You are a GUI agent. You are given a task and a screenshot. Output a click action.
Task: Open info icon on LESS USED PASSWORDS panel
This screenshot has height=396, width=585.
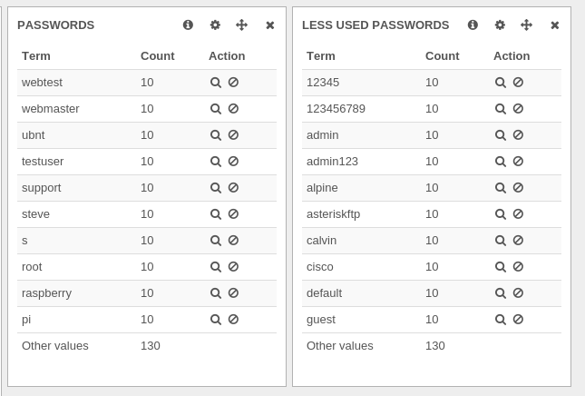(473, 25)
